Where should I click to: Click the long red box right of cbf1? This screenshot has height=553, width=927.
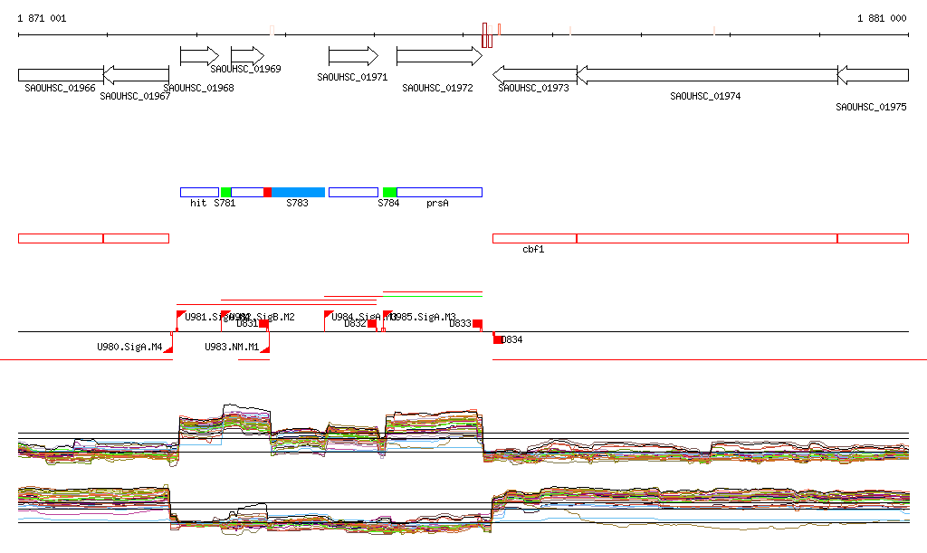tap(707, 238)
